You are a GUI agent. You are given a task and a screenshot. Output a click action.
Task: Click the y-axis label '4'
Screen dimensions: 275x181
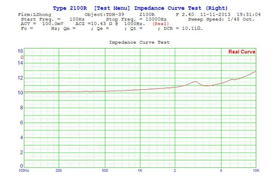[x=22, y=137]
